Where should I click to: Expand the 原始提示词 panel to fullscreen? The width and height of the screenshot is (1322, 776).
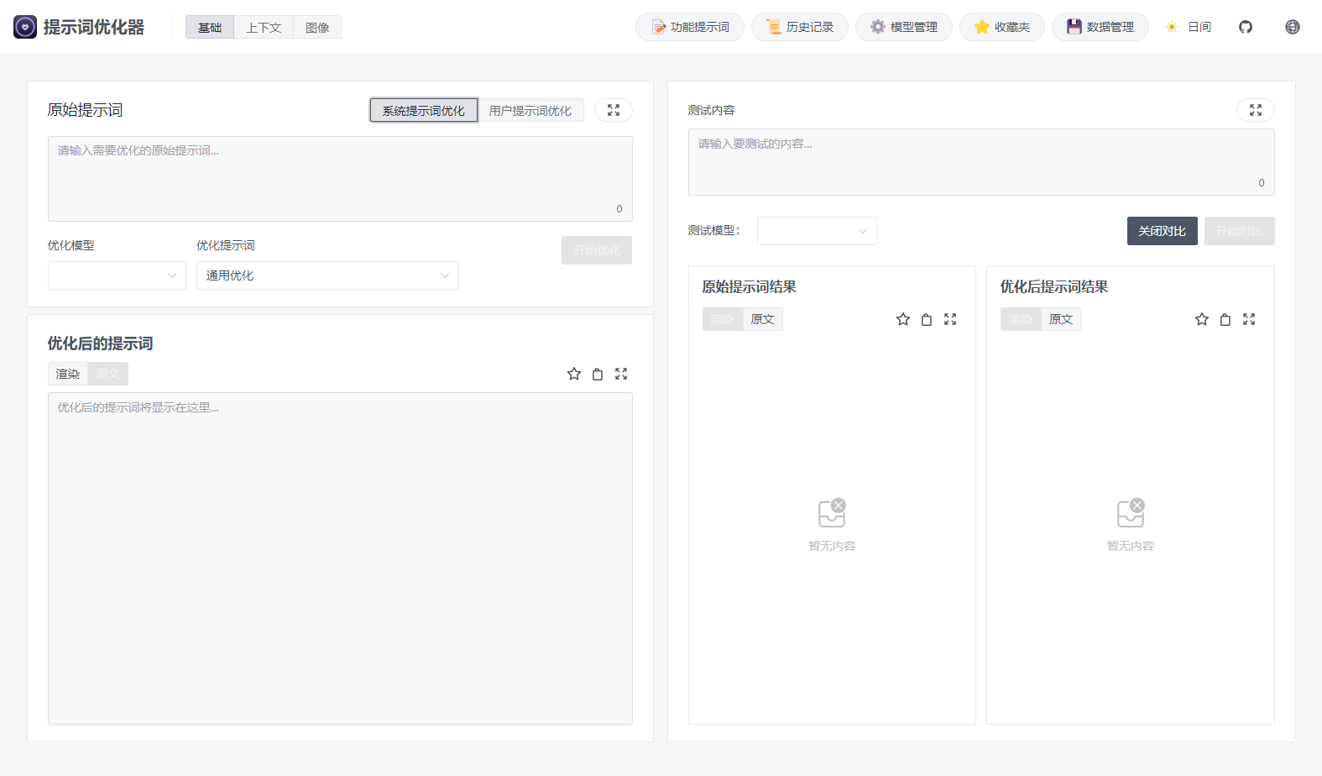coord(614,110)
